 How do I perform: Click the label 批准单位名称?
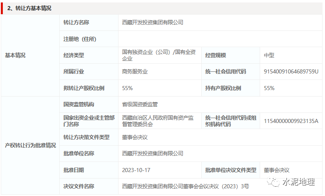coord(79,153)
